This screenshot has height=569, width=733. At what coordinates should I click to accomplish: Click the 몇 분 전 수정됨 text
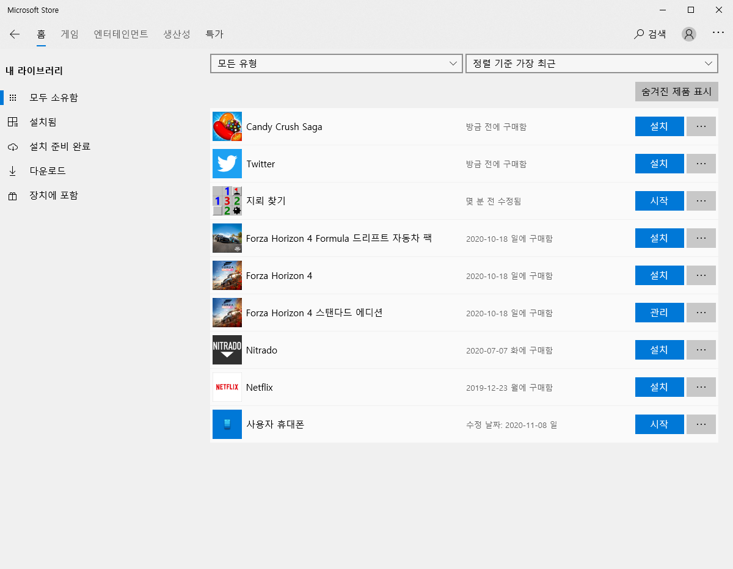[x=494, y=201]
